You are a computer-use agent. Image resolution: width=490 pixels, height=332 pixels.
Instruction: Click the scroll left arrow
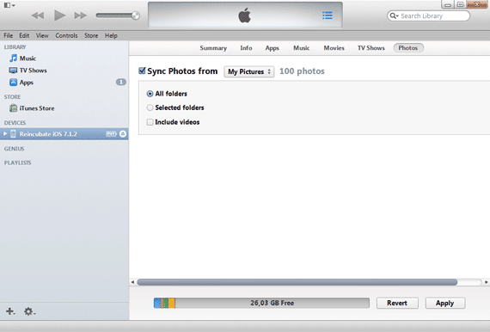pos(132,282)
